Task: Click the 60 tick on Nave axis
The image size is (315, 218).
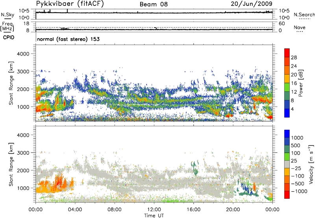Action: pos(282,24)
